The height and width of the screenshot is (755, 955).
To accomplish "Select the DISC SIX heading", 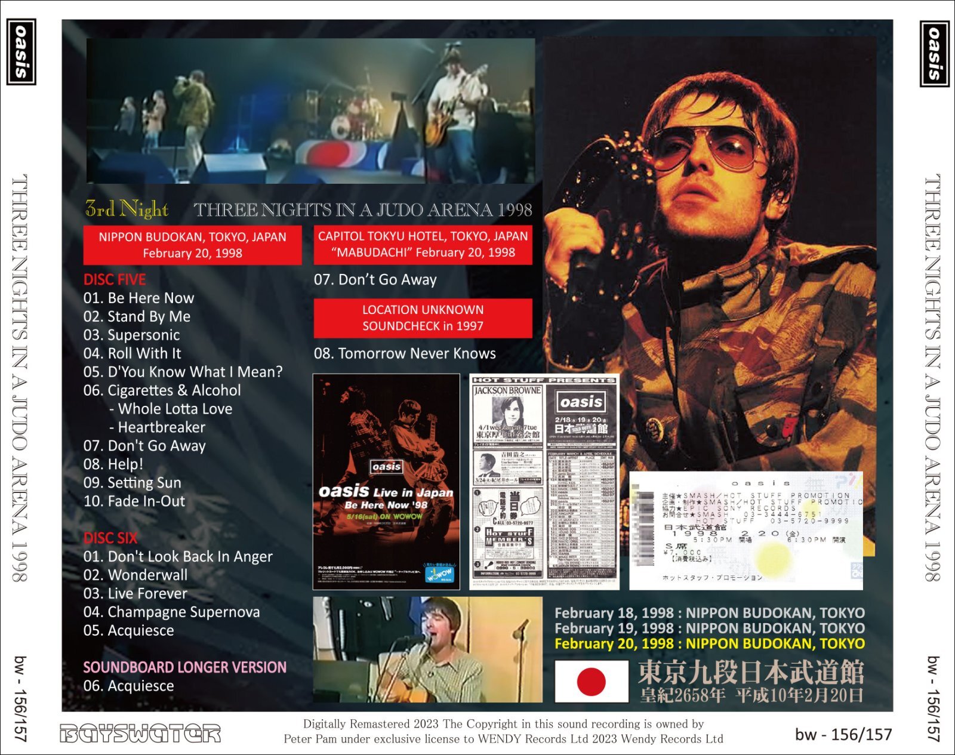I will pyautogui.click(x=110, y=538).
